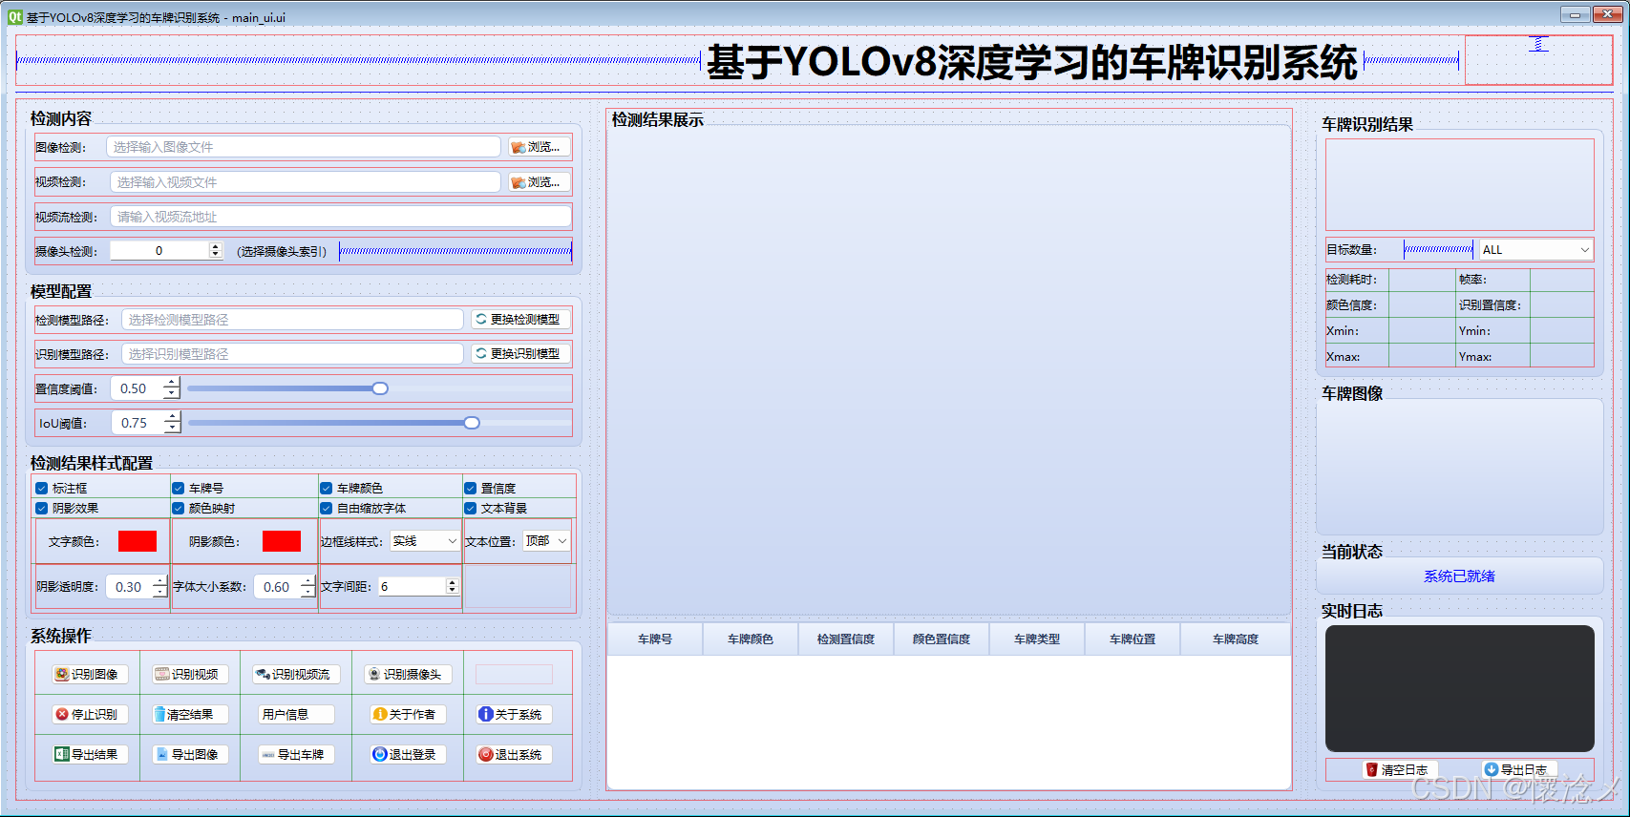Export image via 导出图像

click(x=189, y=754)
